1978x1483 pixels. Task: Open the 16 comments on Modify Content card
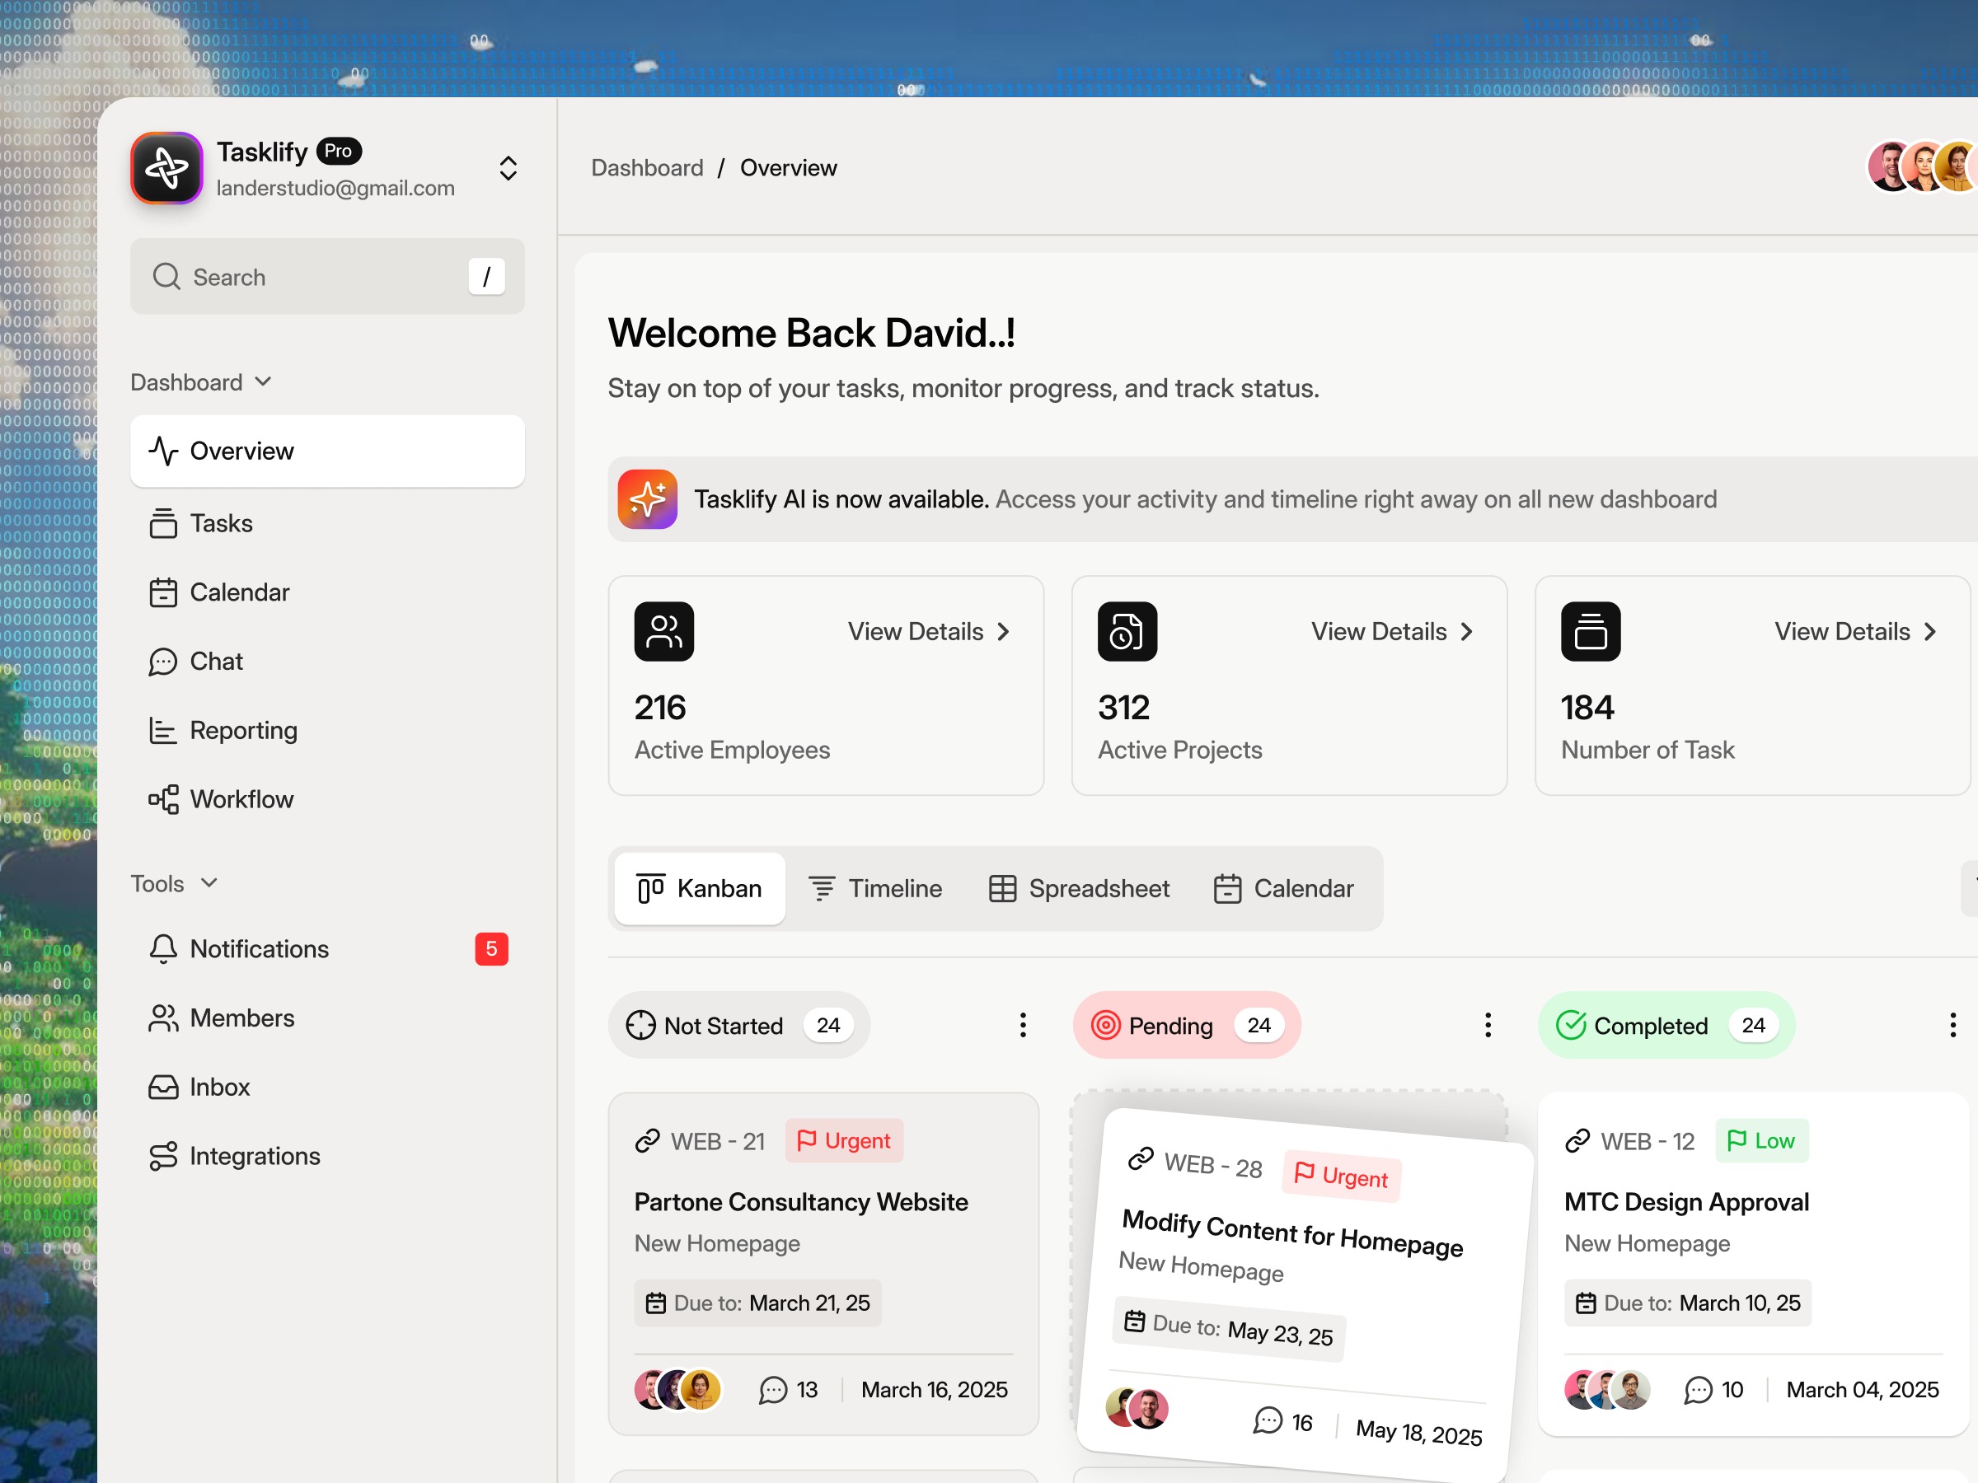tap(1283, 1420)
